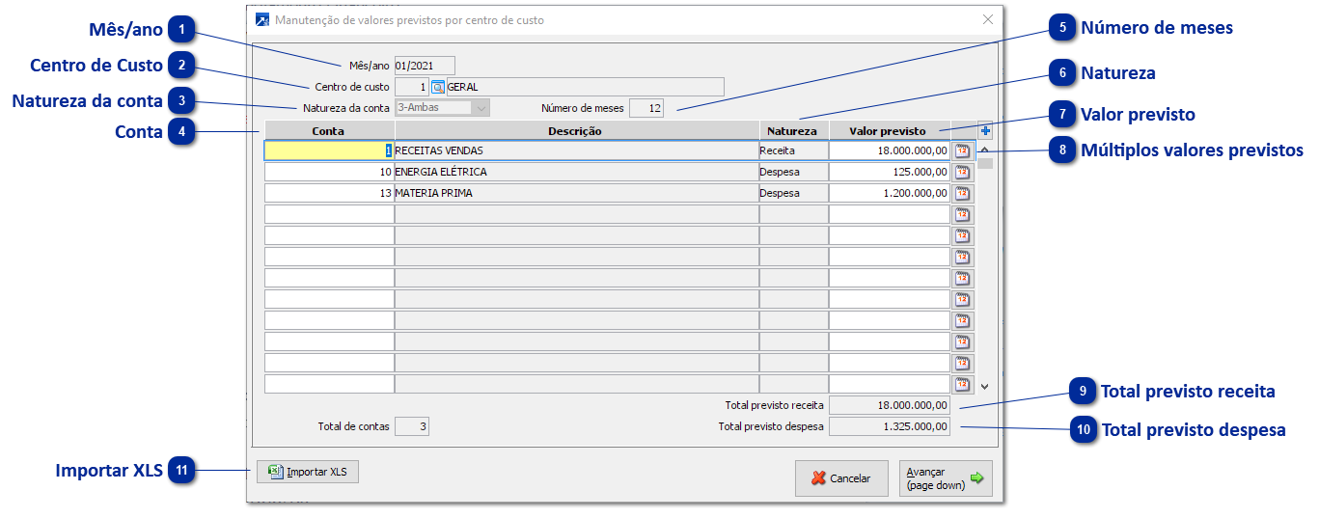The width and height of the screenshot is (1319, 518).
Task: Click the Cancelar button
Action: [841, 478]
